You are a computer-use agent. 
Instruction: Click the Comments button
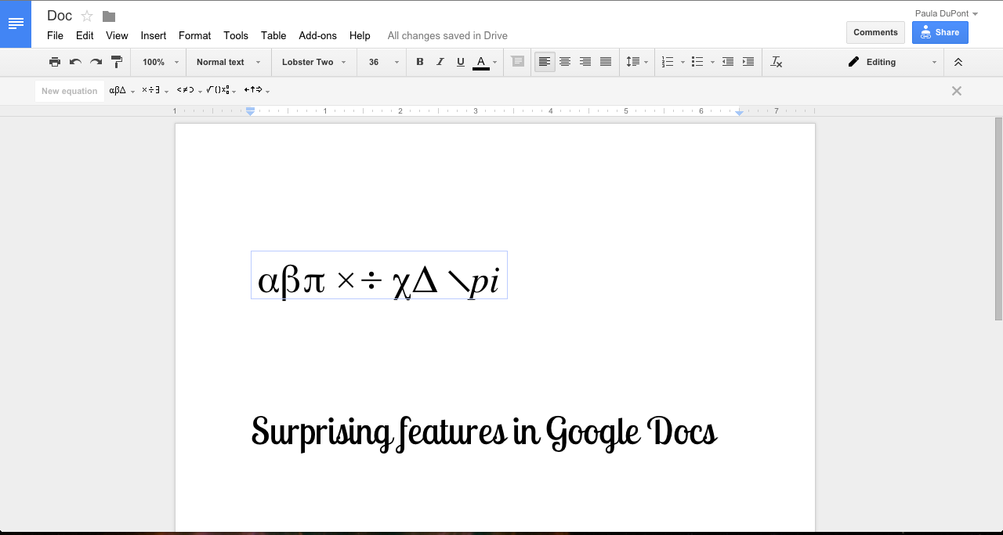[875, 32]
